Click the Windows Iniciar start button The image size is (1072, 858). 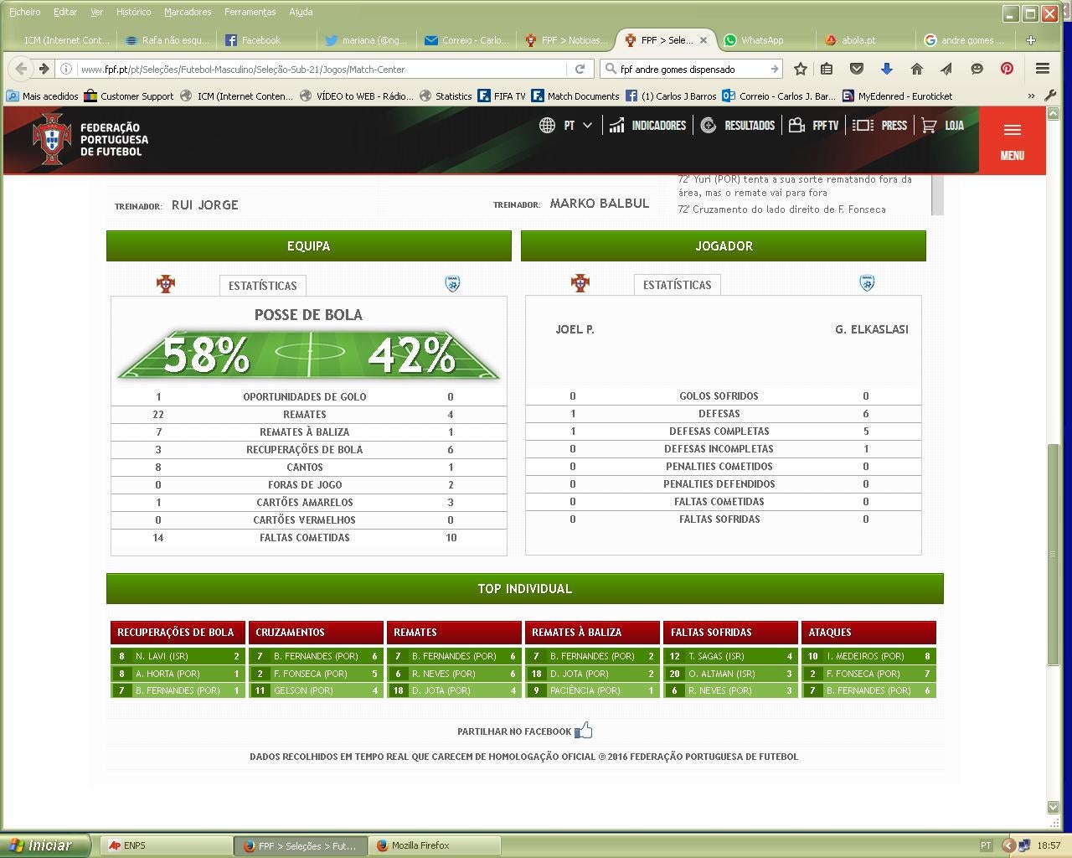tap(40, 845)
